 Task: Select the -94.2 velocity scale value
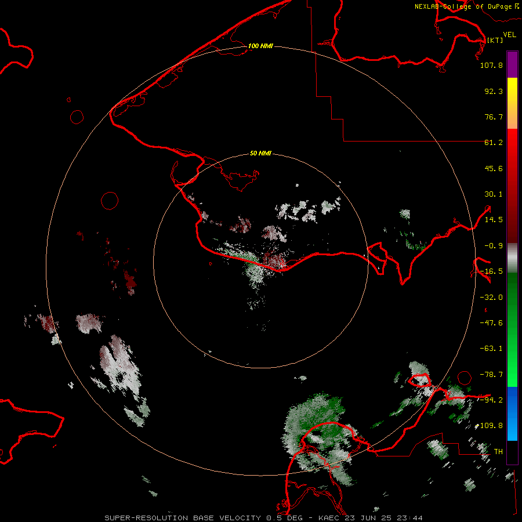pyautogui.click(x=491, y=400)
